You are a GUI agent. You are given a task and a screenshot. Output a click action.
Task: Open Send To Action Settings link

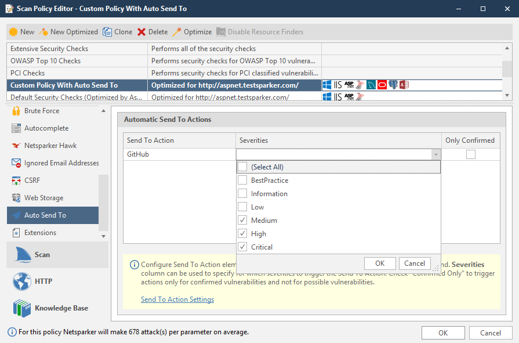pyautogui.click(x=177, y=299)
